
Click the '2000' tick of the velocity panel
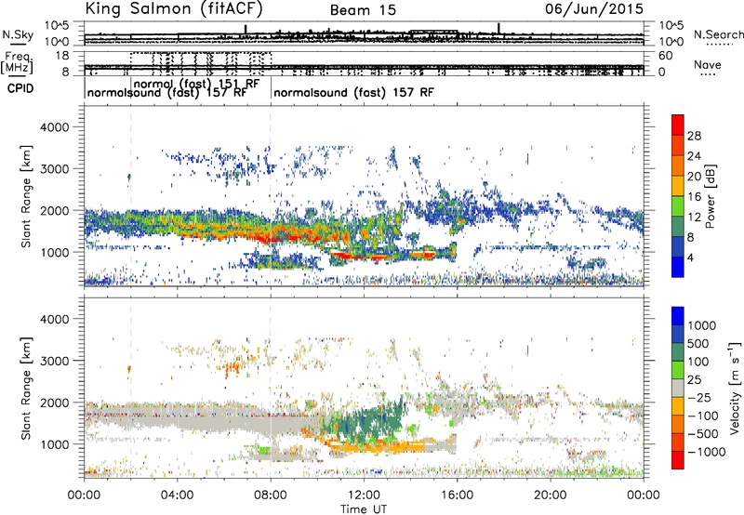click(54, 403)
